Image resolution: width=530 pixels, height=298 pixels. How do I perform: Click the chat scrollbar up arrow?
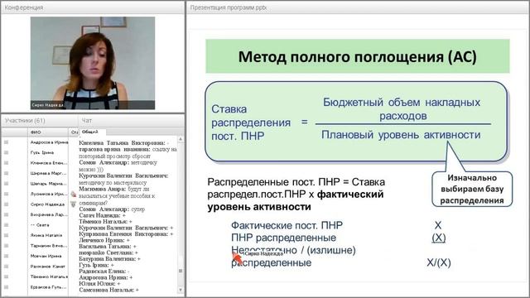point(181,139)
